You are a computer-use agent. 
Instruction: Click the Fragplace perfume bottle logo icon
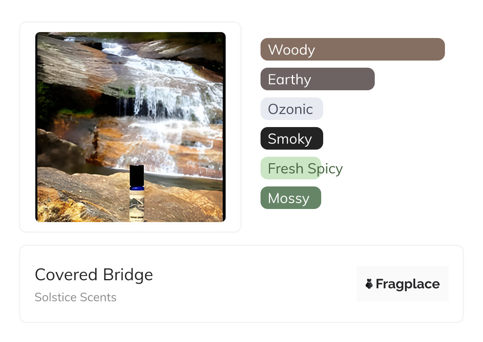(369, 284)
